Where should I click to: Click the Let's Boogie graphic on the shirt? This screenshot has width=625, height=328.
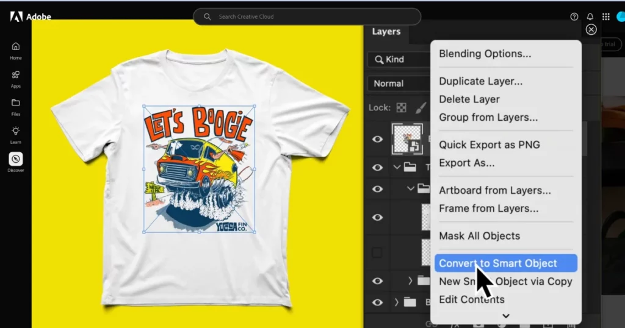[200, 169]
